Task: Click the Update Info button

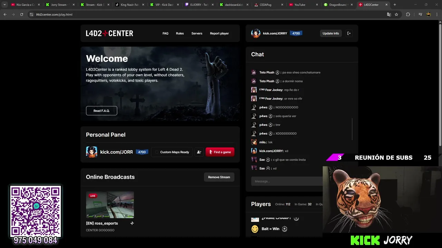Action: (x=330, y=33)
